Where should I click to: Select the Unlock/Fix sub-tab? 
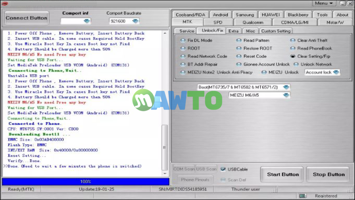click(x=212, y=31)
